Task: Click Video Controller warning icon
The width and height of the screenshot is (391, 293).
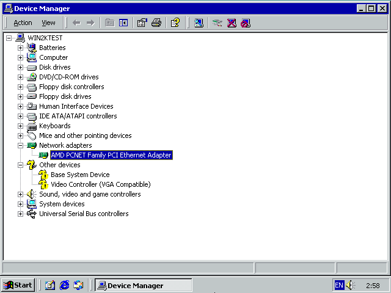Action: pos(43,184)
